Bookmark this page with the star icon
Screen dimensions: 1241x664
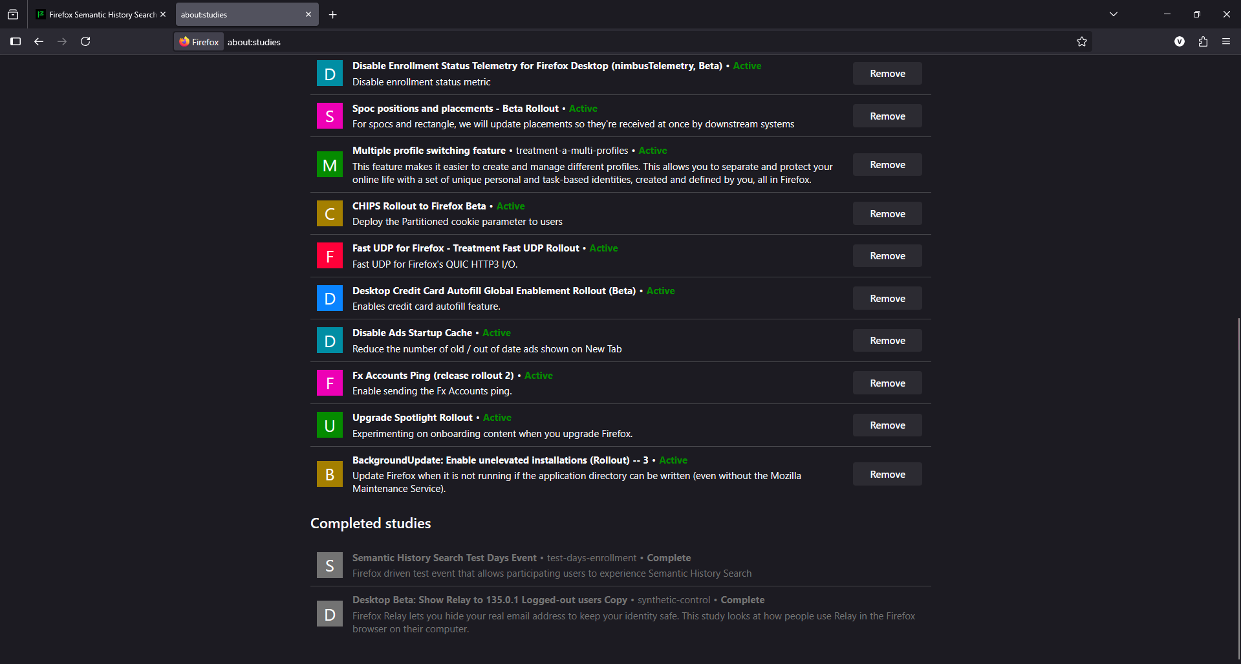pyautogui.click(x=1082, y=41)
